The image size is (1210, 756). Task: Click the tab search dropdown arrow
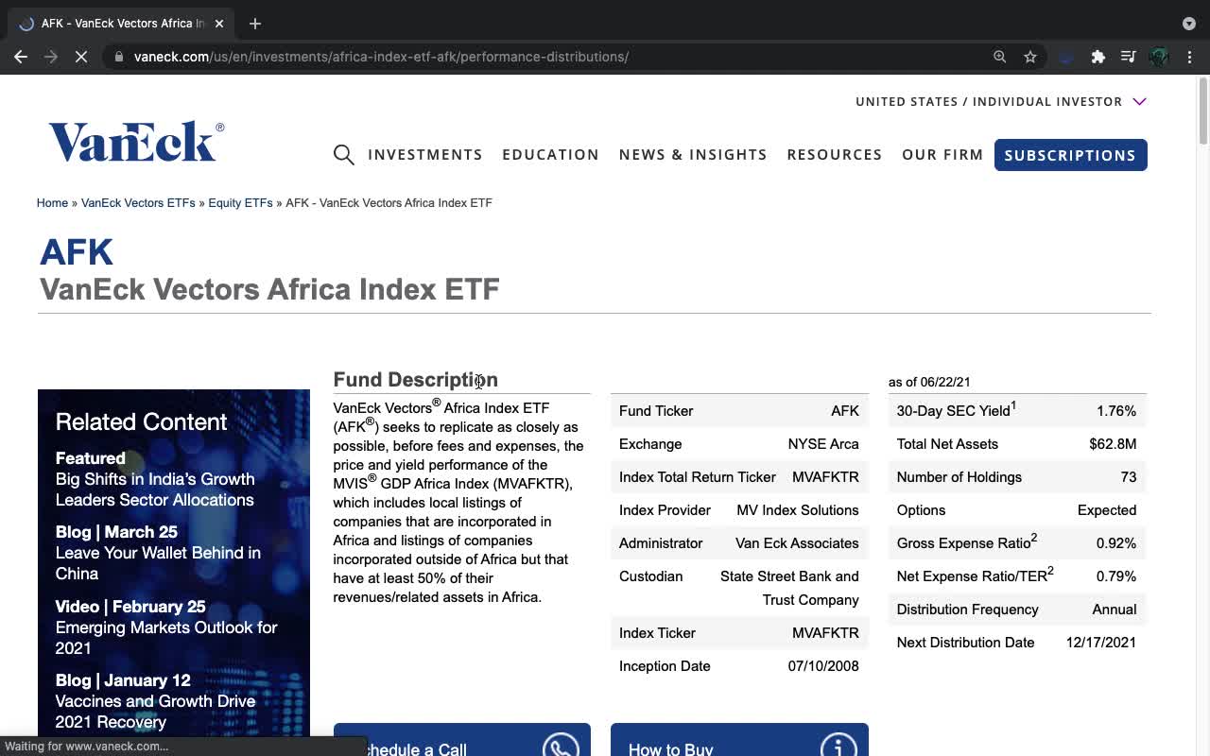(x=1189, y=24)
